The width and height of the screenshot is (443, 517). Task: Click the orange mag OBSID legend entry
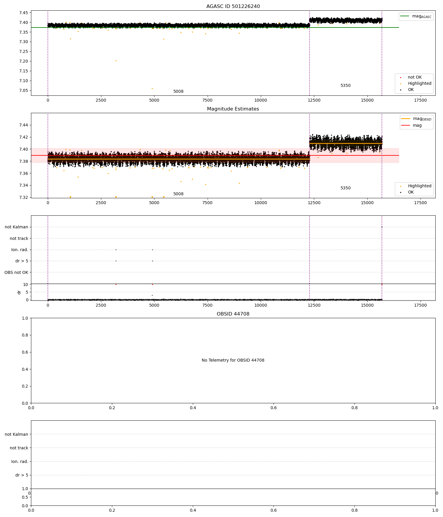pos(416,119)
